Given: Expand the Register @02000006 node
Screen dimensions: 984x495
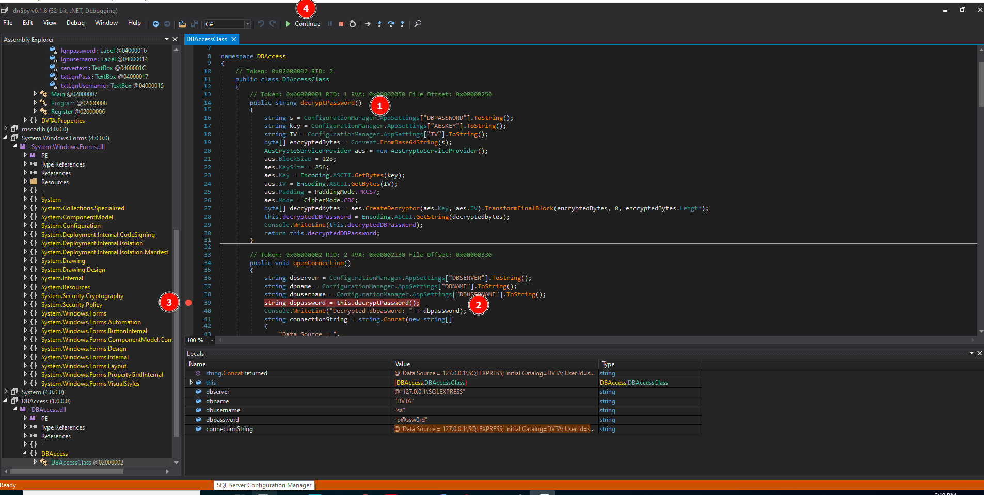Looking at the screenshot, I should point(35,111).
